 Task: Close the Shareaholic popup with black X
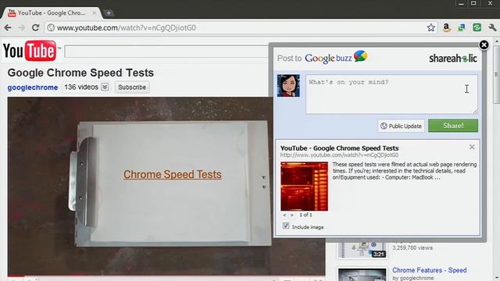coord(484,45)
